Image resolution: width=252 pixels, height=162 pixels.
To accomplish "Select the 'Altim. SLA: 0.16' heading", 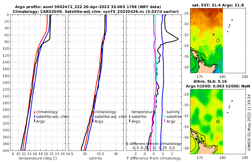I will tap(210, 81).
